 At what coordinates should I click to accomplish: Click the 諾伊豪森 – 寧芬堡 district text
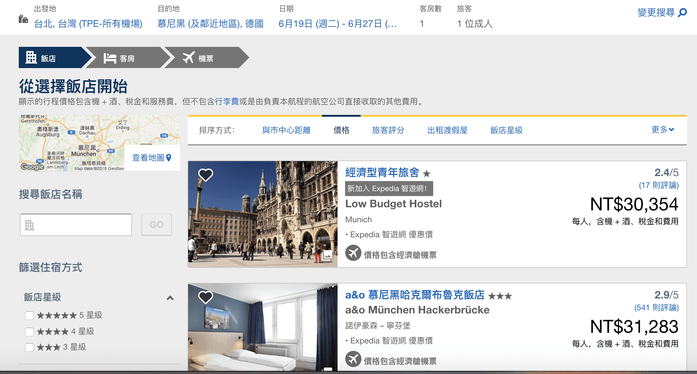(x=378, y=326)
